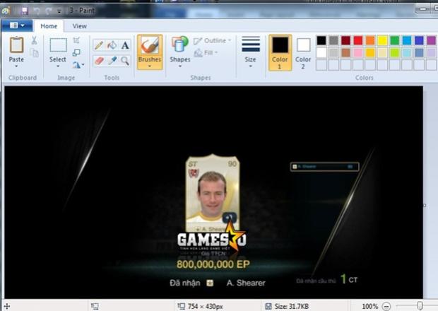
Task: Use the Color picker eyedropper tool
Action: [112, 61]
